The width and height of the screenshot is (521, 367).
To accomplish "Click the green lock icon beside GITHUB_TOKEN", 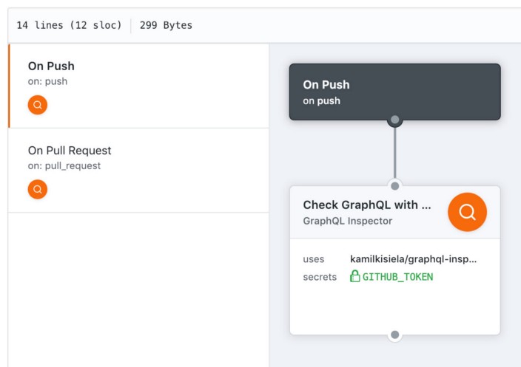I will 355,277.
